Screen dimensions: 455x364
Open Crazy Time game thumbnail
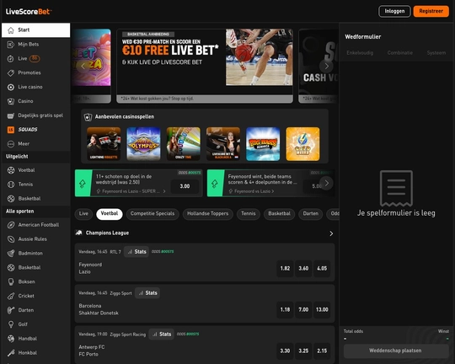(184, 144)
